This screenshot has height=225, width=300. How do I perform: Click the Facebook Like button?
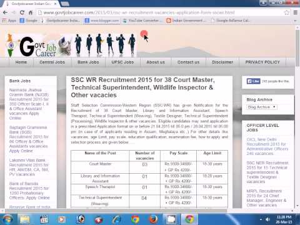pos(253,81)
